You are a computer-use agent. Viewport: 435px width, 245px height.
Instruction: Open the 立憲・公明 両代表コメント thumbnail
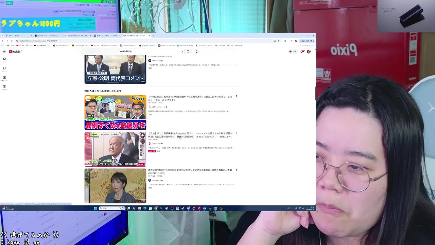coord(115,69)
